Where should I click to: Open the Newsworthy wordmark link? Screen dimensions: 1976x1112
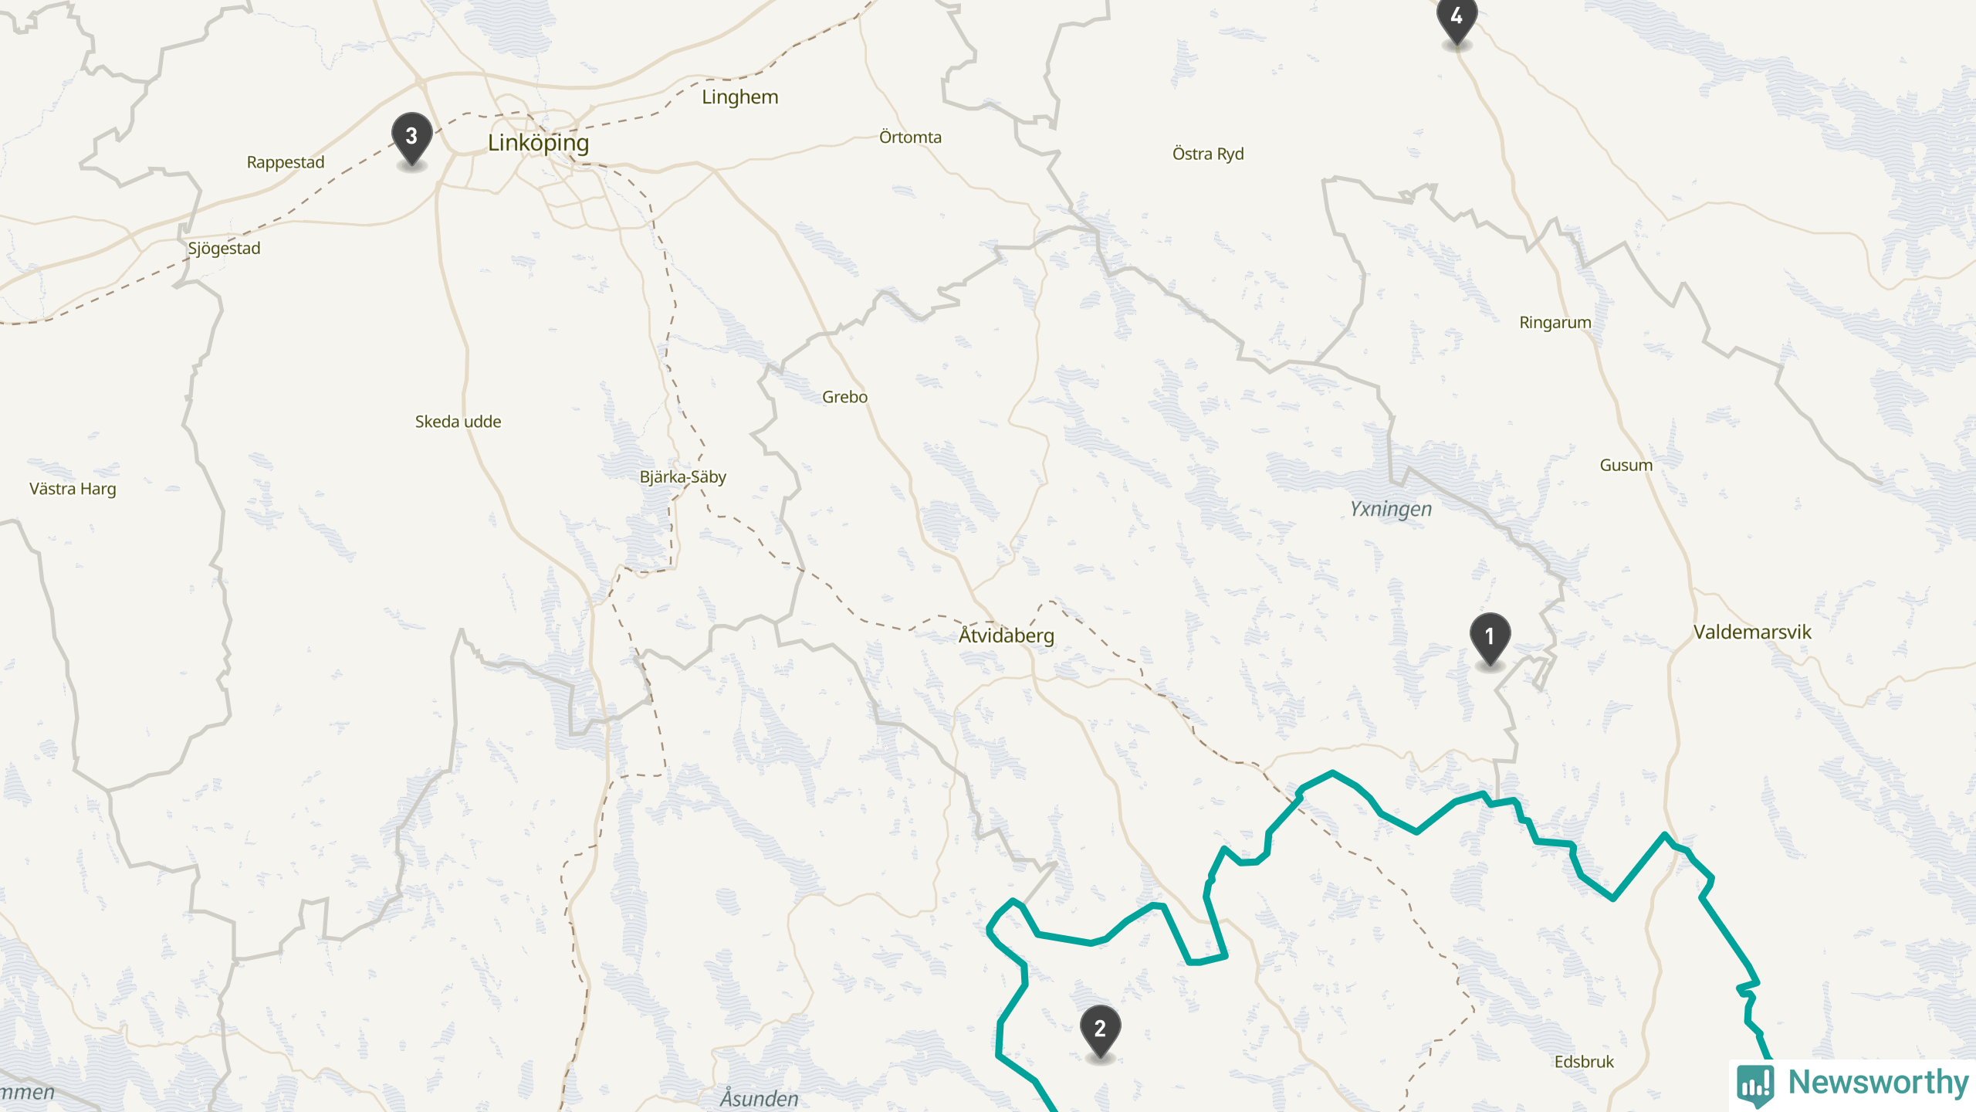(1879, 1082)
